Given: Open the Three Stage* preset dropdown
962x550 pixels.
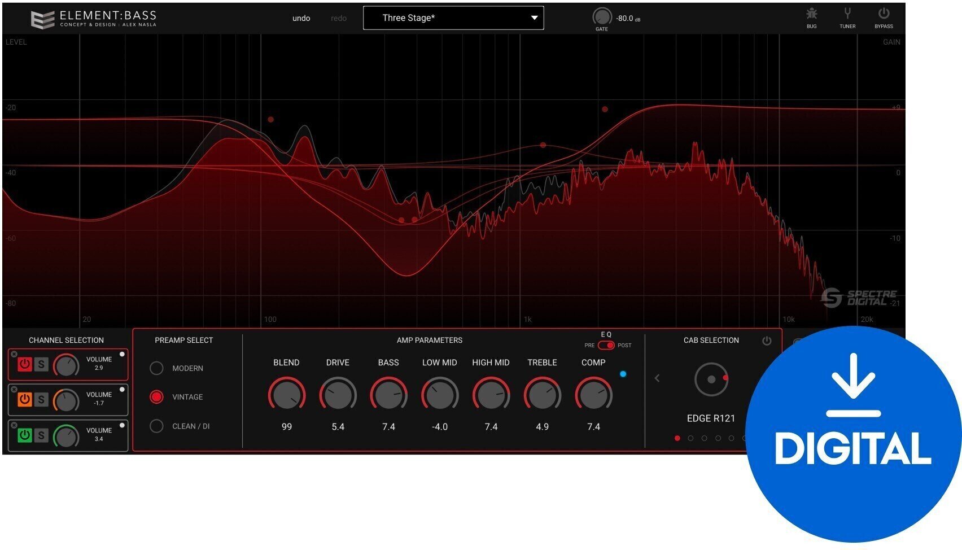Looking at the screenshot, I should (453, 18).
